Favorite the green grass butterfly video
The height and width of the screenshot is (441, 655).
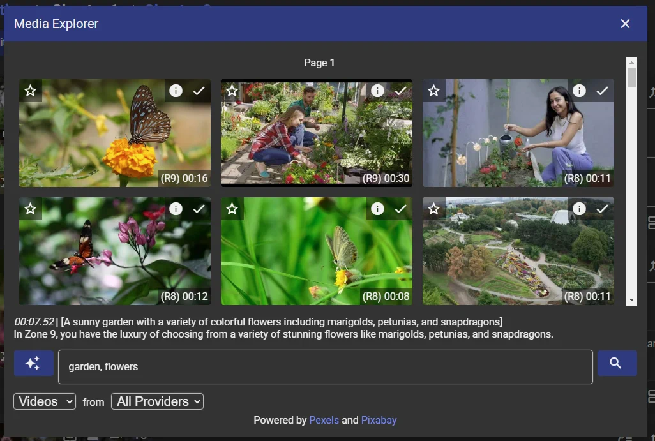[x=232, y=209]
